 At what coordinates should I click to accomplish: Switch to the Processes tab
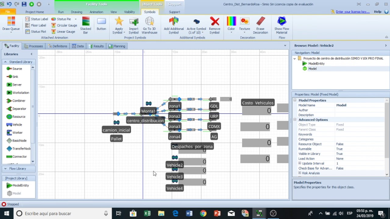33,46
